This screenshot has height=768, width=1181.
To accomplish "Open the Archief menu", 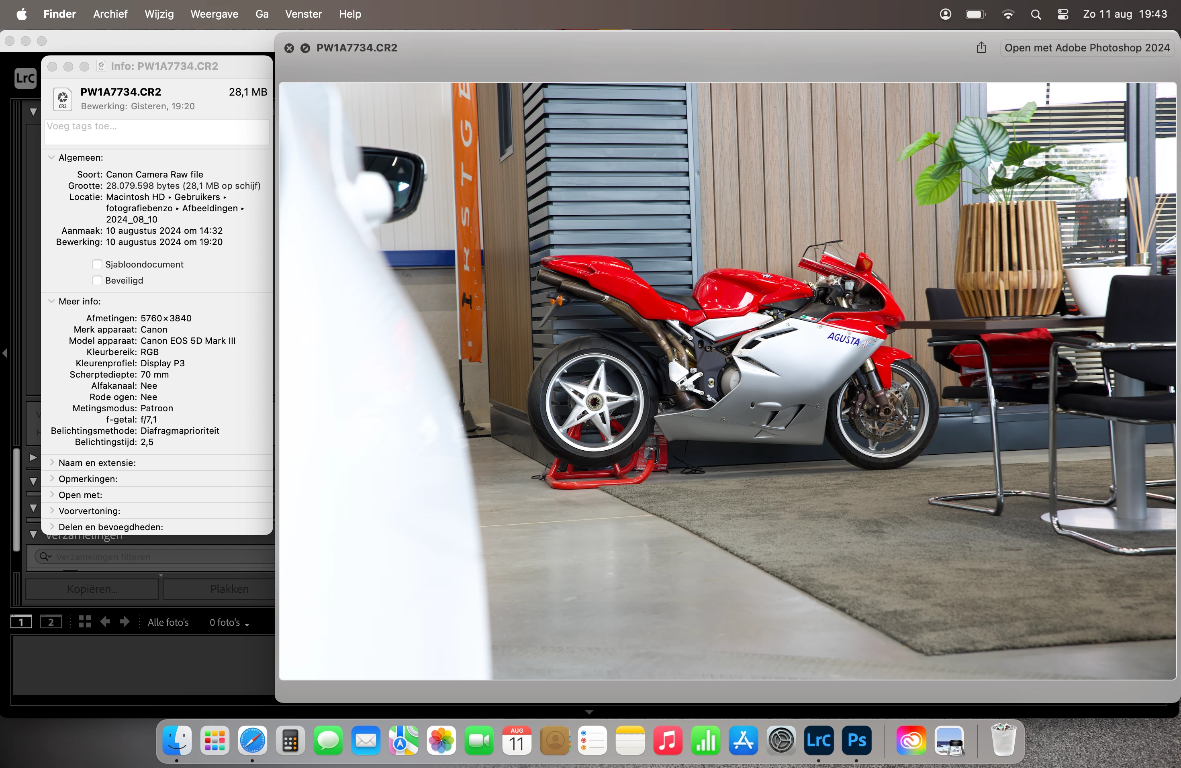I will click(110, 14).
